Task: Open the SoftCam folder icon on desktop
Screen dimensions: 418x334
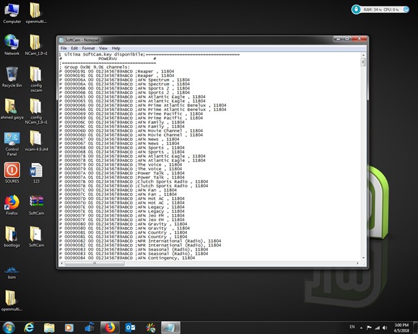Action: [37, 237]
